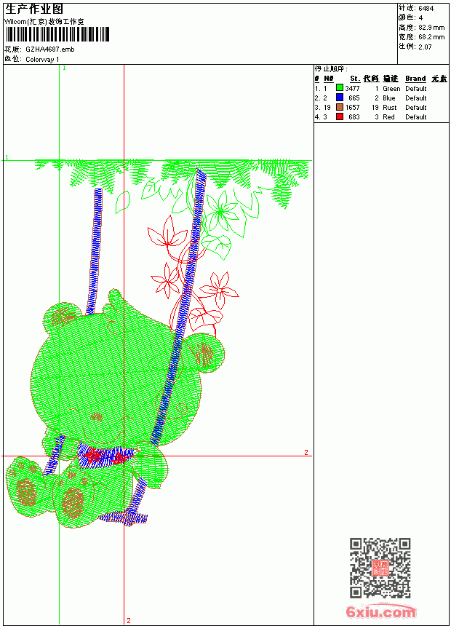Click the file name GZHA4687.emb

point(50,49)
